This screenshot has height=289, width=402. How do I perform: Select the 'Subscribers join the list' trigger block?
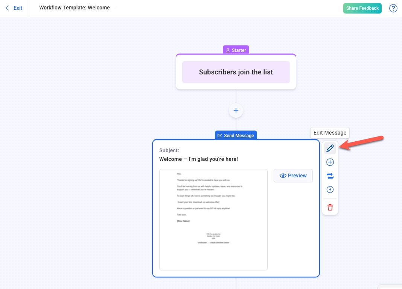(x=236, y=72)
